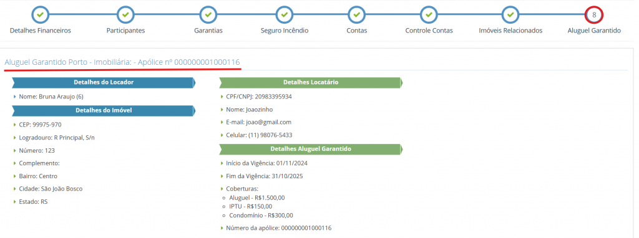
Task: Click the Participantes step checkmark circle
Action: (125, 15)
